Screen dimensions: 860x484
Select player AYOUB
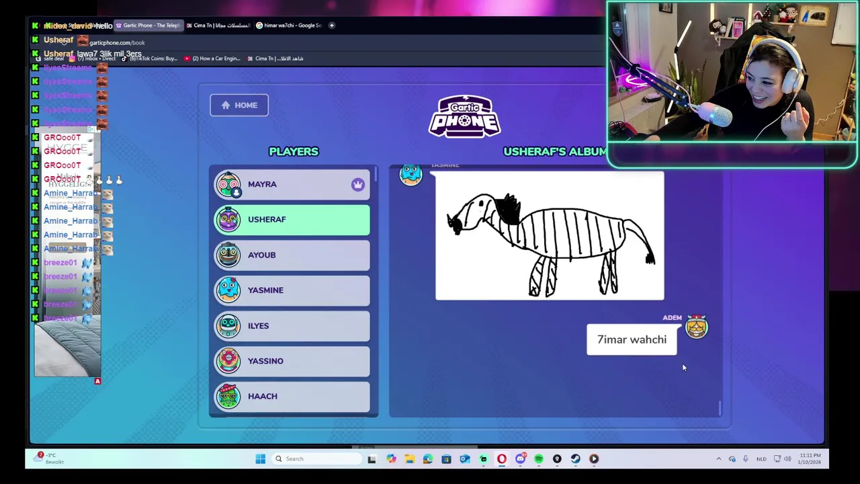[x=292, y=255]
